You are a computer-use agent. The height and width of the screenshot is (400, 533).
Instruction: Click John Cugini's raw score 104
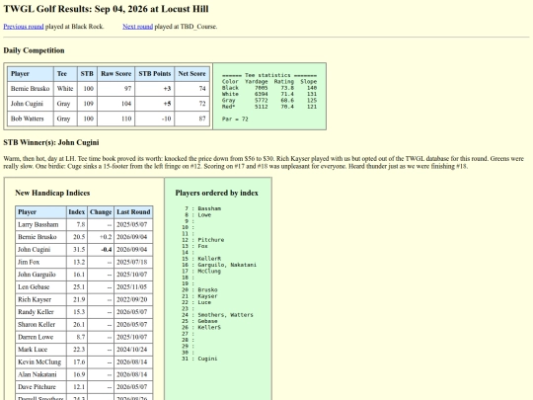[x=126, y=104]
